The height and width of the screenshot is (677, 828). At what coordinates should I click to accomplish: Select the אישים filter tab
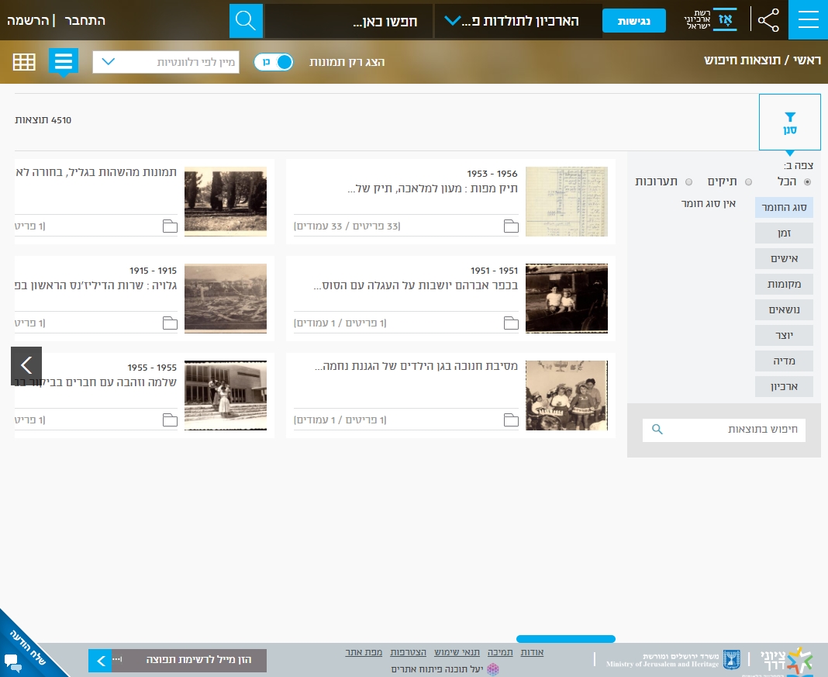(x=784, y=259)
